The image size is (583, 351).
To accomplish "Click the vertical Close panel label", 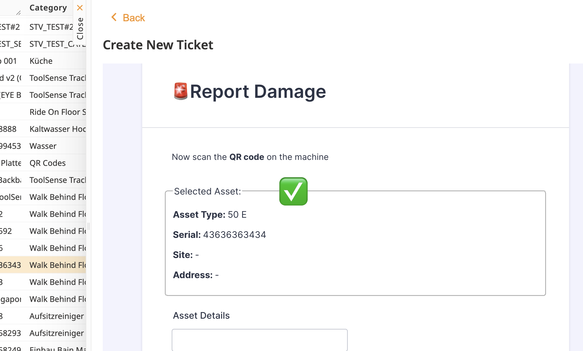I will tap(80, 28).
